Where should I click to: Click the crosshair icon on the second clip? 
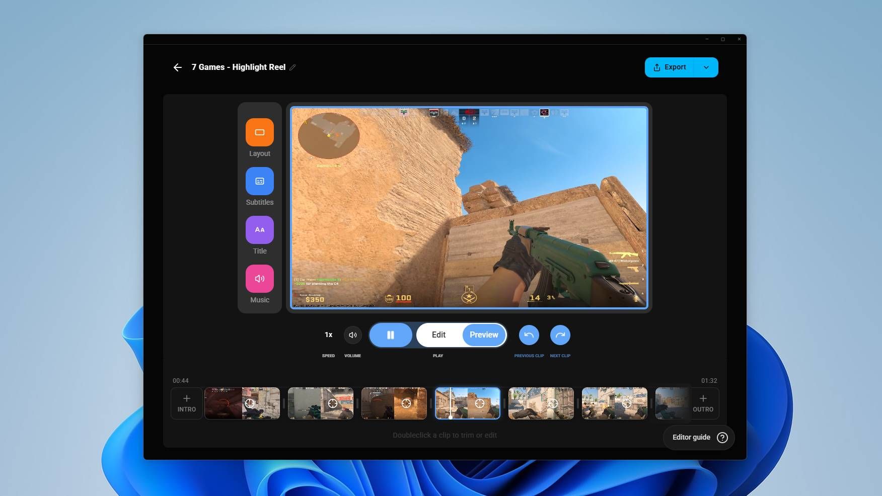[333, 403]
